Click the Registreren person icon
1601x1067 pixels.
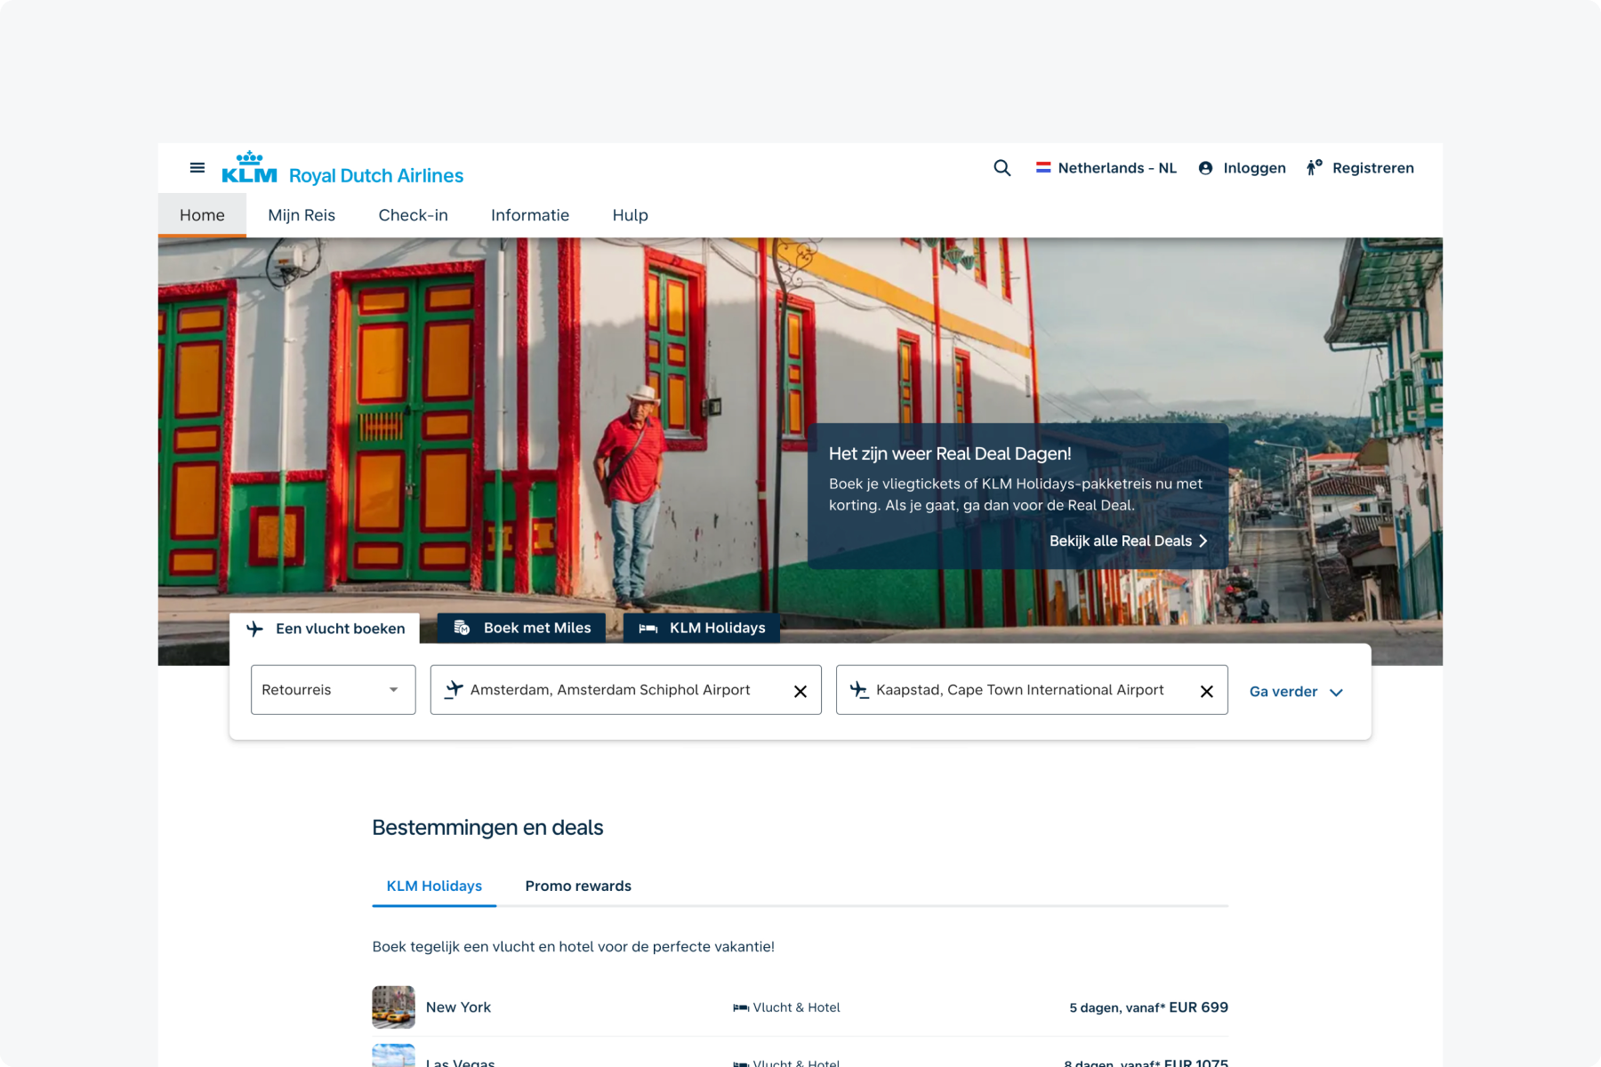click(x=1314, y=167)
